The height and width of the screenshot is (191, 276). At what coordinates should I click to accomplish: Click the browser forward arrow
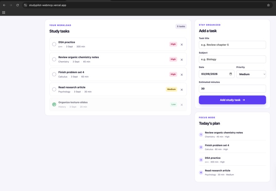(11, 5)
